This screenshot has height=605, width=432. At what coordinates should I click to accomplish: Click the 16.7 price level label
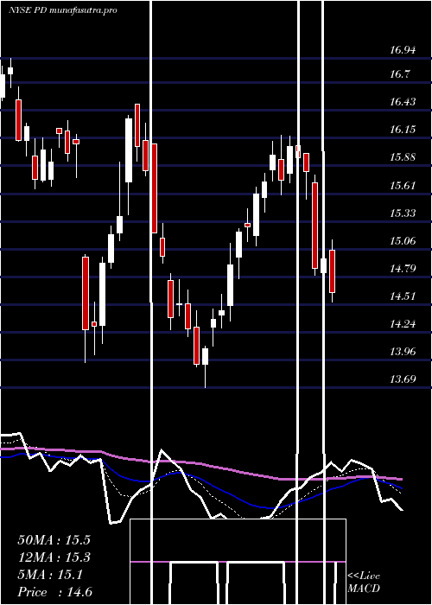[x=399, y=74]
